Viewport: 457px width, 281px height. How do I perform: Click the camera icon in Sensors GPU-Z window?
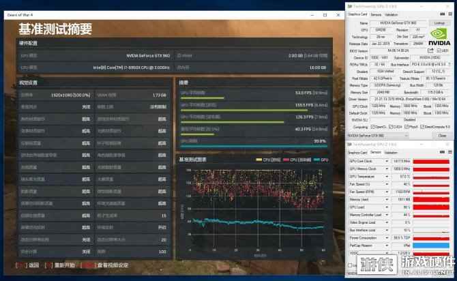[443, 152]
